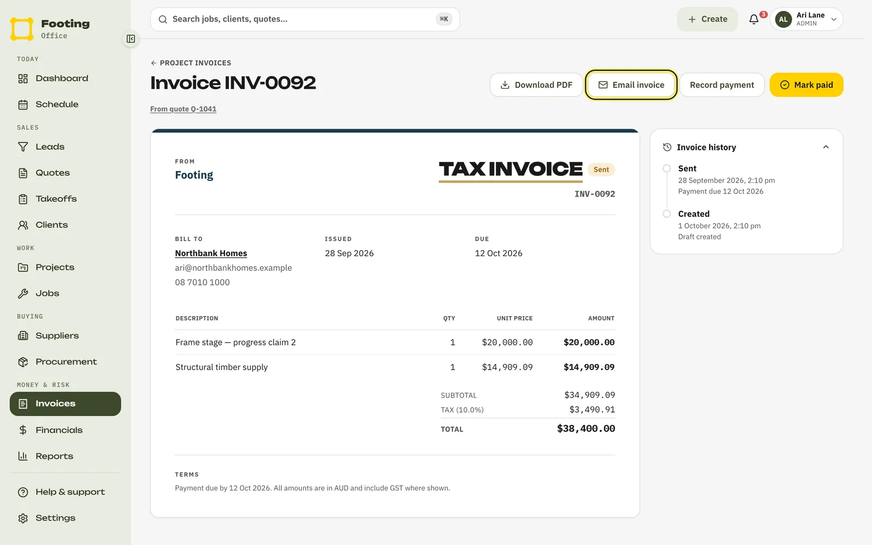Go to the Dashboard page
This screenshot has height=545, width=872.
[65, 78]
